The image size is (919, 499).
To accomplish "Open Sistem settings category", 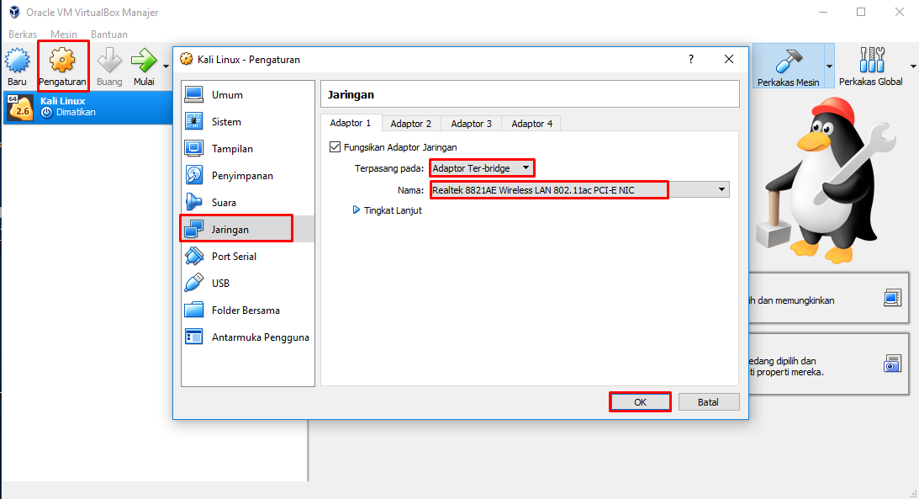I will (247, 122).
